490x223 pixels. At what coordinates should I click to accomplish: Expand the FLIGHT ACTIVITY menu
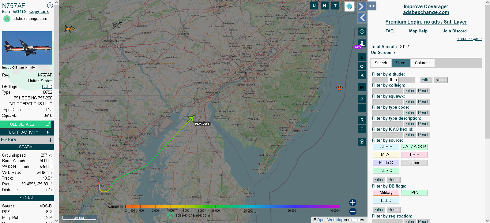(x=27, y=132)
